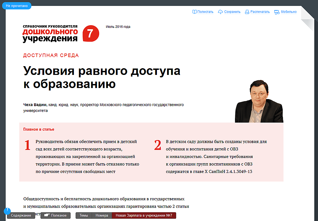This screenshot has height=221, width=318.
Task: Open the Полистать link
Action: click(x=205, y=12)
